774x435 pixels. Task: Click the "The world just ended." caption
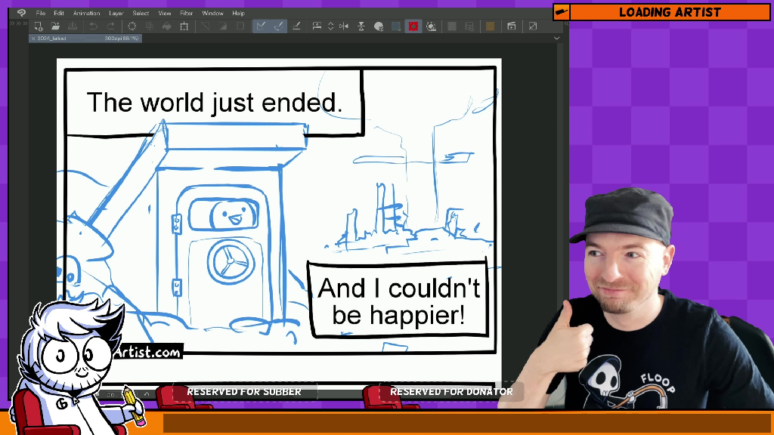point(214,103)
